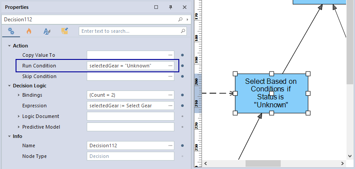Collapse the Action section

click(x=9, y=46)
